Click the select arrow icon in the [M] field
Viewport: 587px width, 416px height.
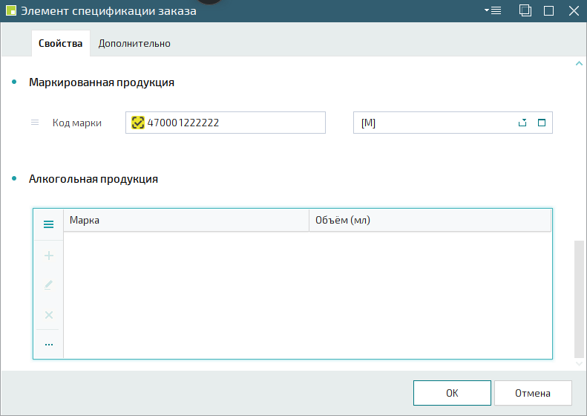pos(522,123)
